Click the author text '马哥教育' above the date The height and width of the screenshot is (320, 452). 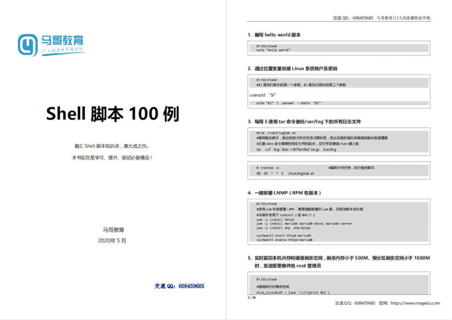point(113,230)
